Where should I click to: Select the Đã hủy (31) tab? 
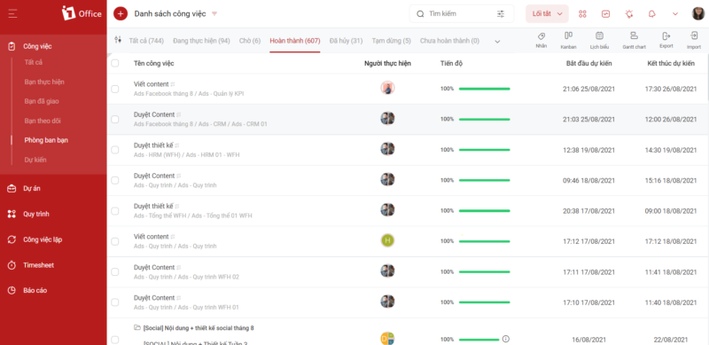[x=346, y=41]
